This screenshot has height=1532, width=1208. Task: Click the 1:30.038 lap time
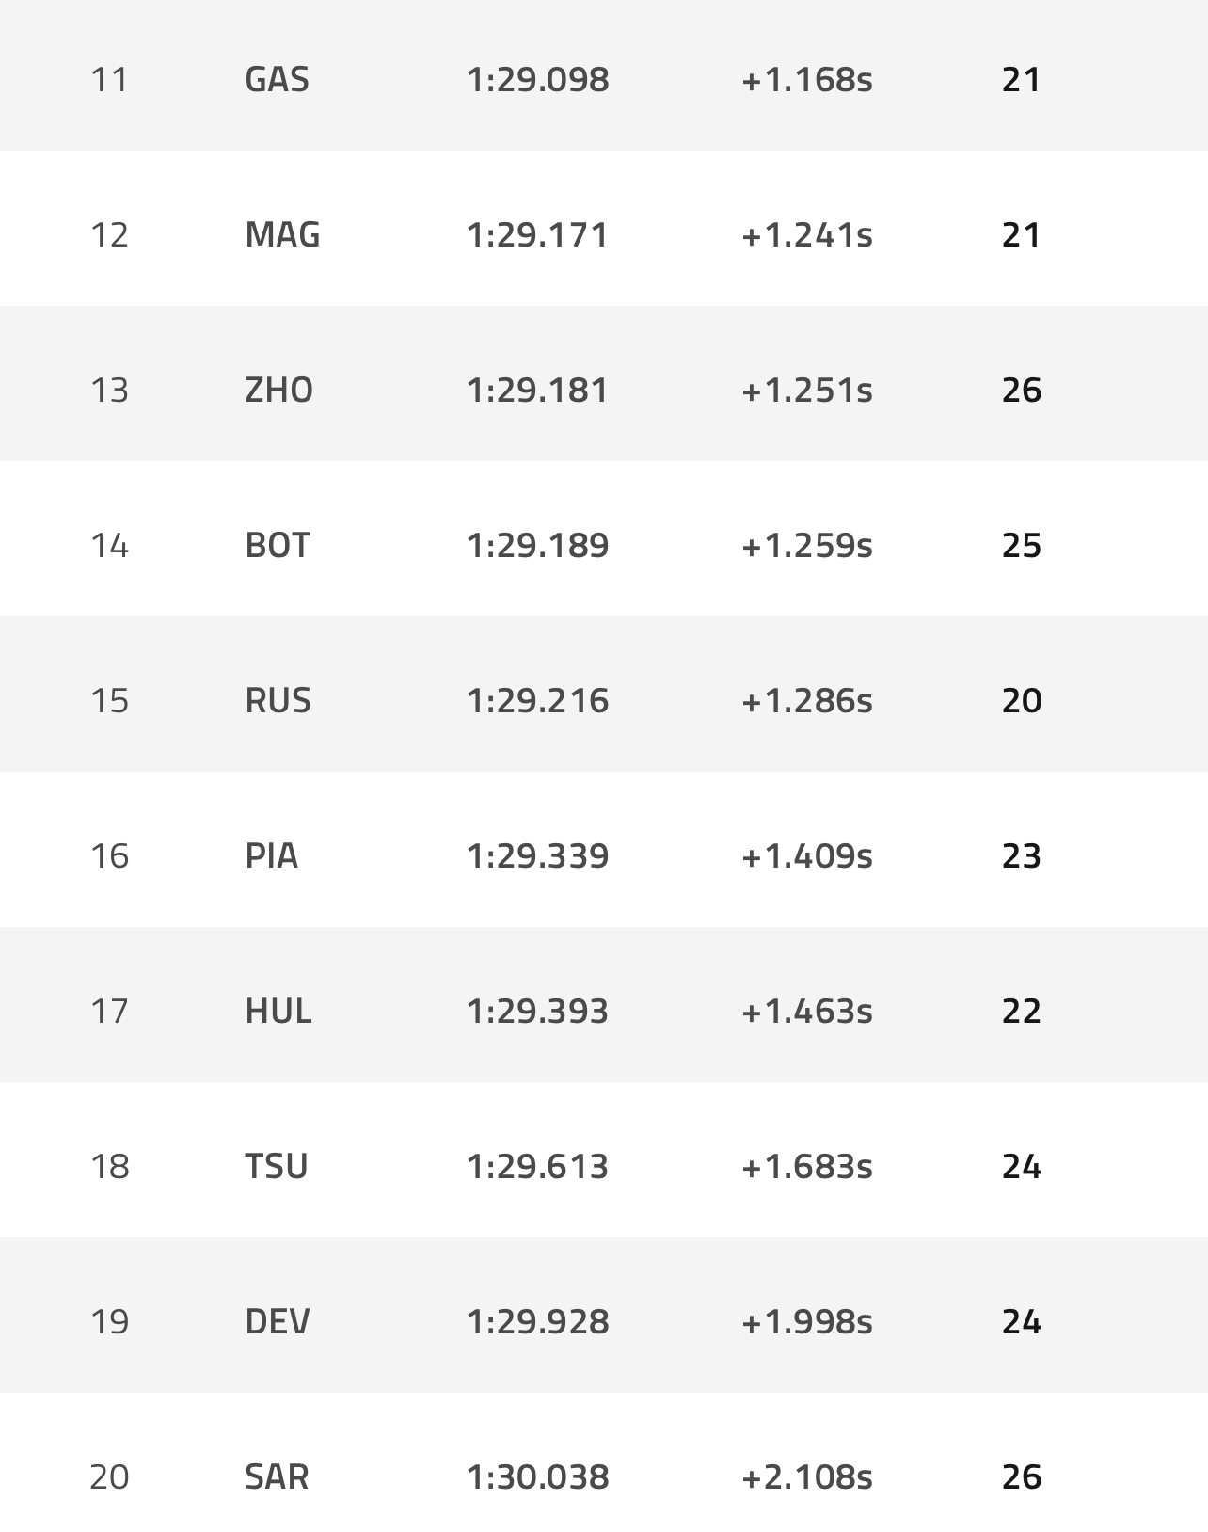point(537,1476)
